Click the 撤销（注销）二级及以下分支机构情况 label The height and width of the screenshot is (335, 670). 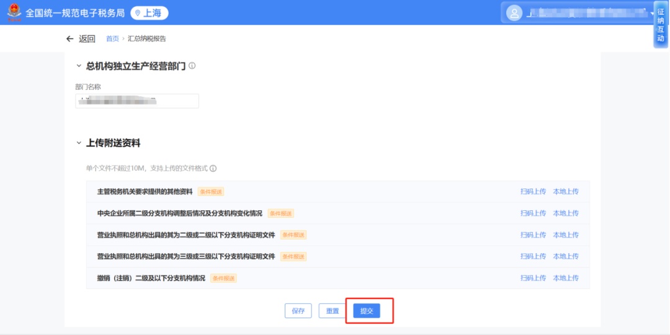coord(151,278)
